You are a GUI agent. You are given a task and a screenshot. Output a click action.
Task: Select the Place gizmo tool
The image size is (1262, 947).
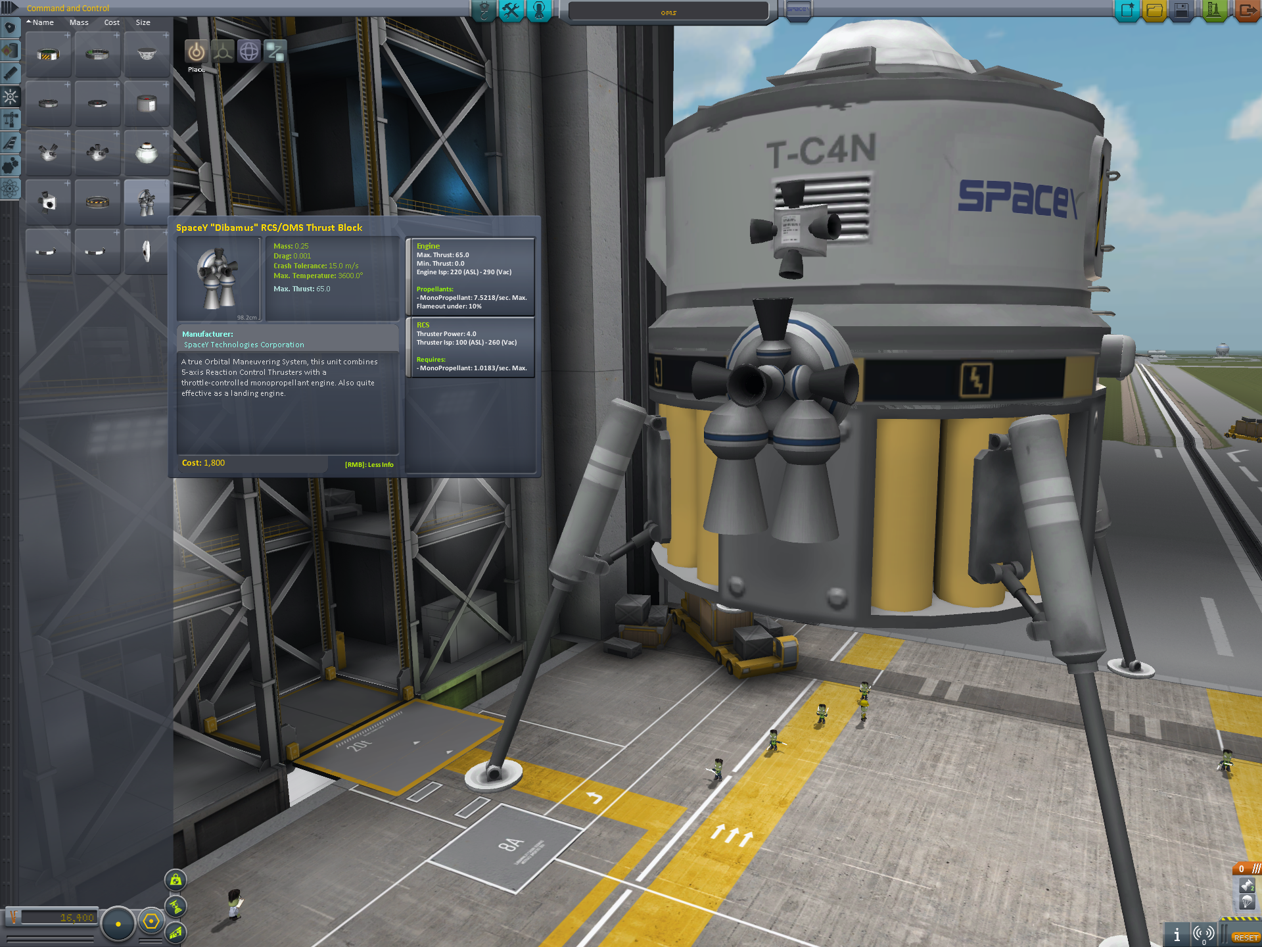[196, 51]
